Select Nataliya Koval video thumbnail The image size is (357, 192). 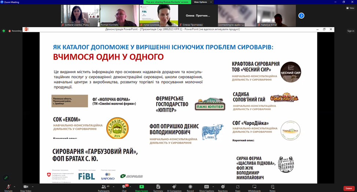pyautogui.click(x=276, y=16)
